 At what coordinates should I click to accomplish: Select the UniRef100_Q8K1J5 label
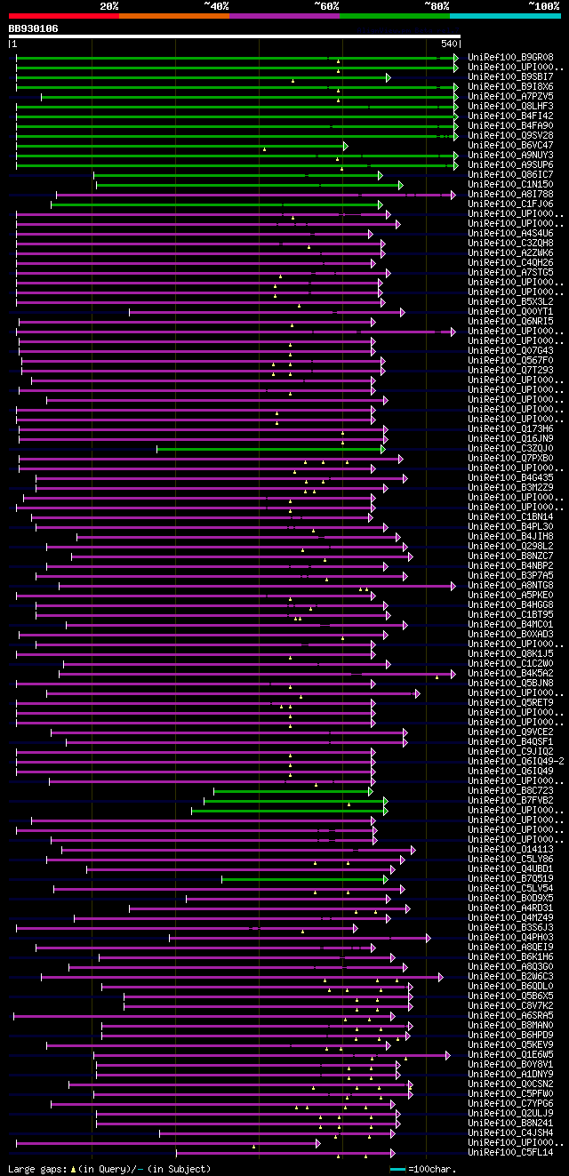[510, 653]
